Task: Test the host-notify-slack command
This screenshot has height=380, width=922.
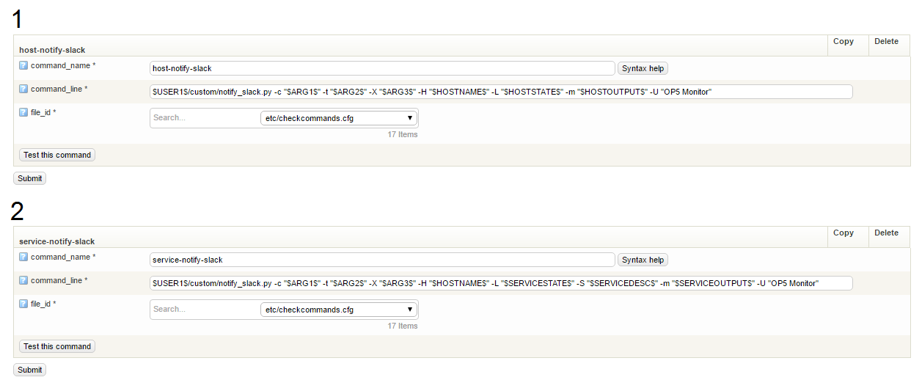Action: coord(57,155)
